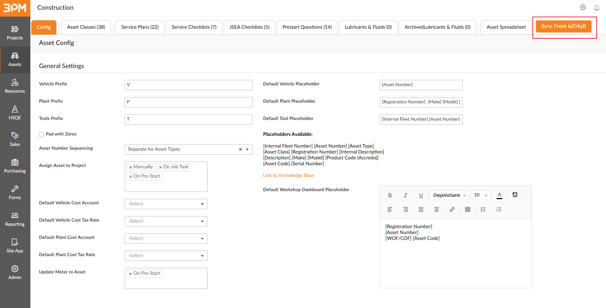Insert a hyperlink in the editor
The image size is (606, 308).
pos(452,209)
